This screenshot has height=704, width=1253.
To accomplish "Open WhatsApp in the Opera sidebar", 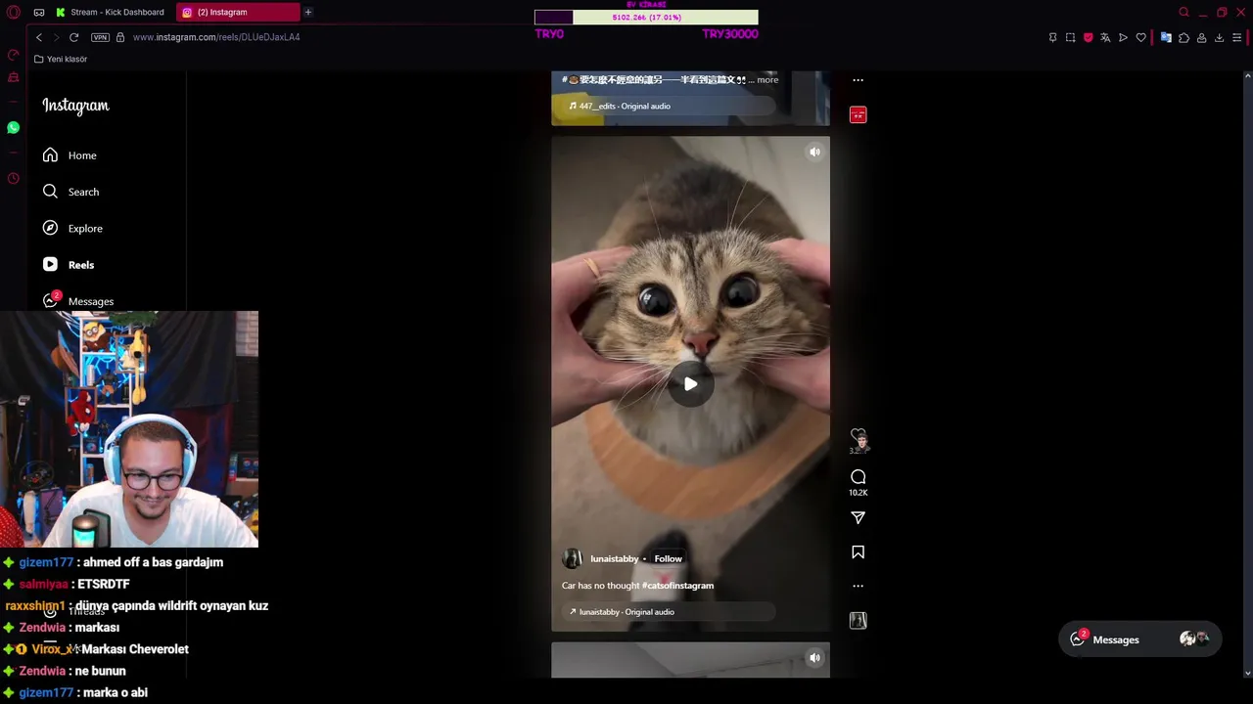I will pos(13,127).
